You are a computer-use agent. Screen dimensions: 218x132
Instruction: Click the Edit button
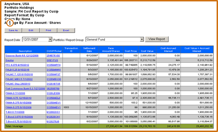click(x=31, y=30)
